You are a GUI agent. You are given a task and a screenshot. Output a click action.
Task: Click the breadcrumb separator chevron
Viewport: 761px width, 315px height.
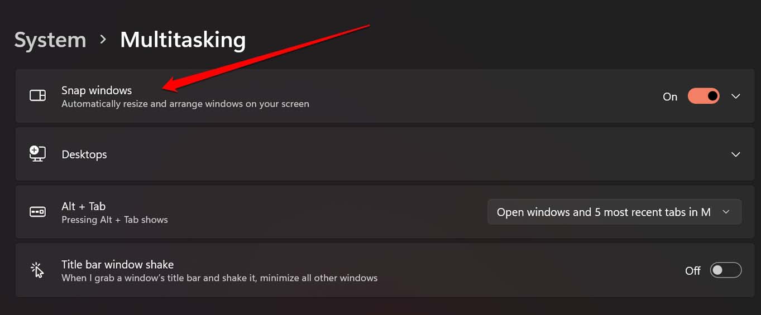pyautogui.click(x=103, y=40)
